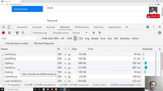Sort by Name column header

coord(28,49)
